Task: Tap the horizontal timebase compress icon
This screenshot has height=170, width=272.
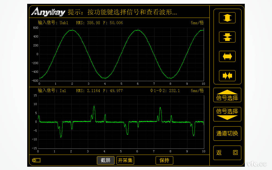Action: tap(227, 76)
